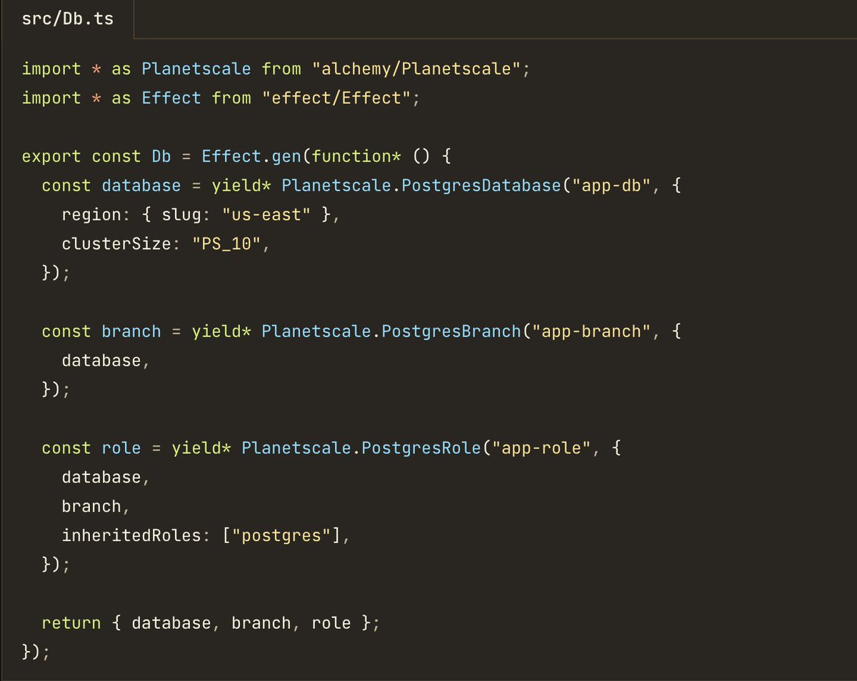
Task: Click the "us-east" region slug string
Action: 266,215
